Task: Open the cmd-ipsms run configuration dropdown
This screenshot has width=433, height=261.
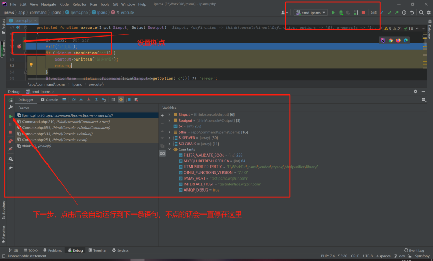Action: point(311,13)
